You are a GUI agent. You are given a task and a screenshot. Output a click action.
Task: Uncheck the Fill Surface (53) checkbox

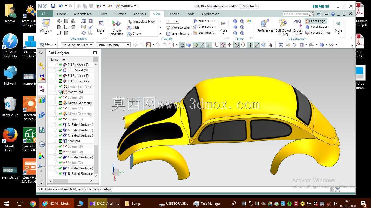point(60,65)
